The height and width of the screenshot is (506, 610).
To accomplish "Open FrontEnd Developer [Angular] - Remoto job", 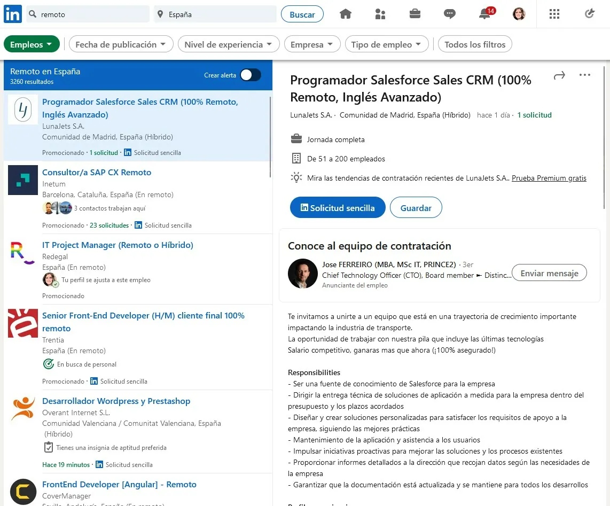I will [119, 484].
